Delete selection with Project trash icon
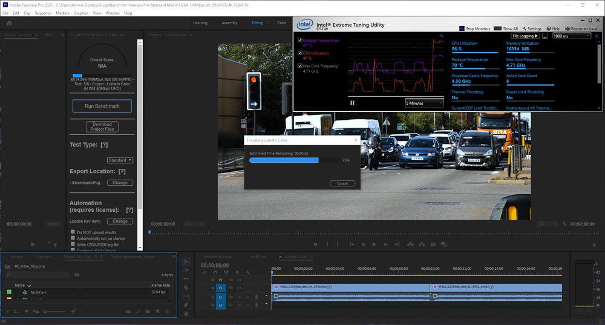605x325 pixels. (167, 312)
